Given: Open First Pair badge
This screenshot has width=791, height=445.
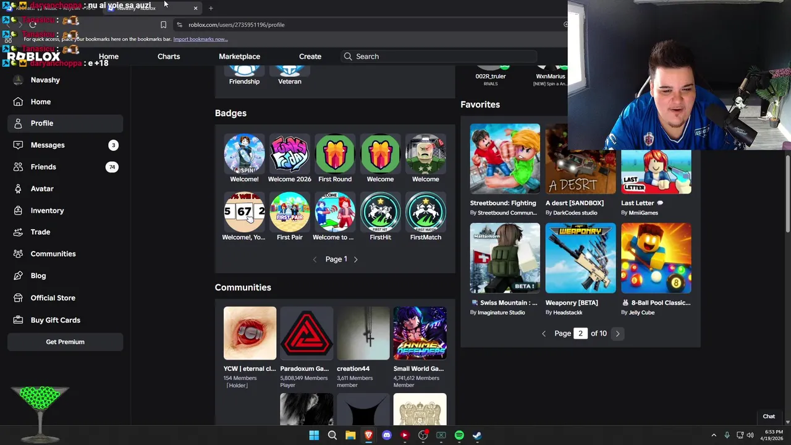Looking at the screenshot, I should [289, 216].
